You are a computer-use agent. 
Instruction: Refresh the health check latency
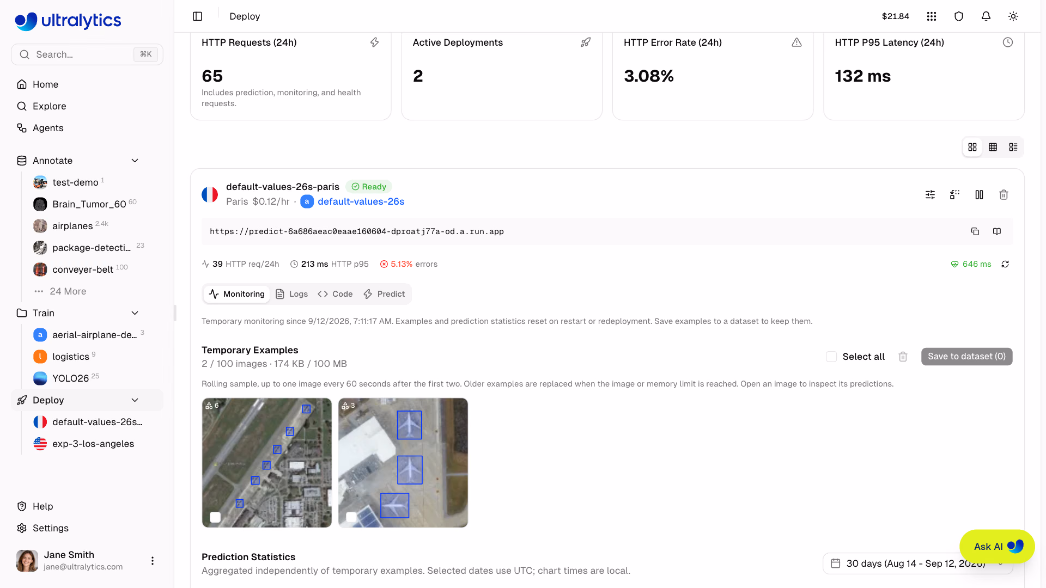click(1005, 264)
